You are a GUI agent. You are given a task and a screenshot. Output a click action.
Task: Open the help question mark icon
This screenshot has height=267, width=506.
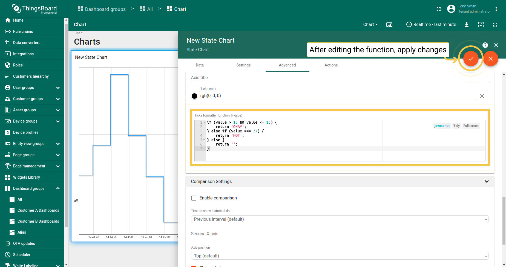point(485,45)
